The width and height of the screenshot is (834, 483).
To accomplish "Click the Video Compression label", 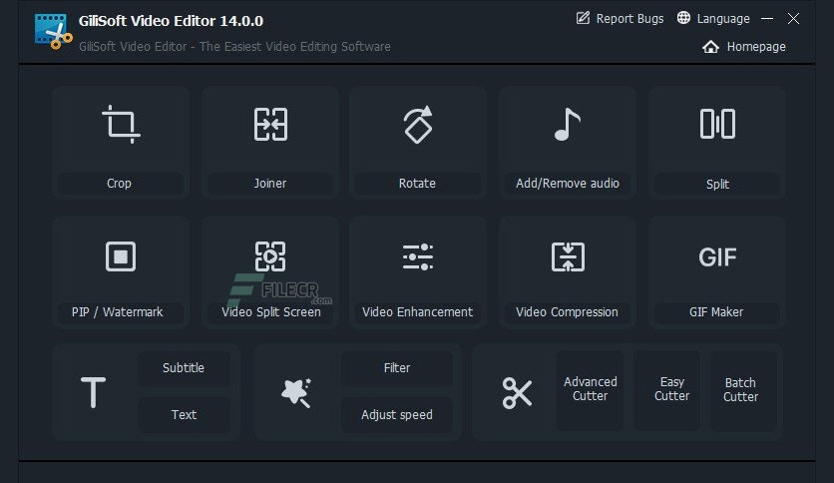I will click(x=567, y=312).
